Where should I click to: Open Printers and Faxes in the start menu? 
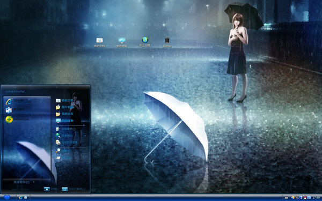tap(67, 143)
